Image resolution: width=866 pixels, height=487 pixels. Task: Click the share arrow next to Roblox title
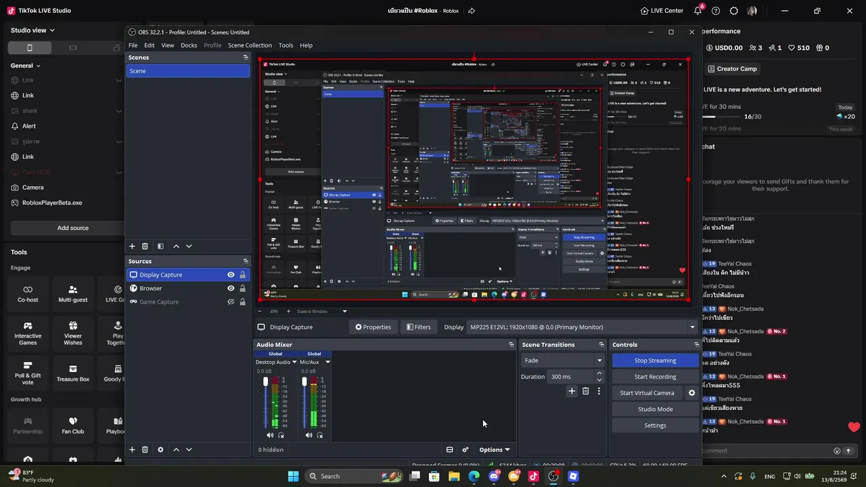472,11
